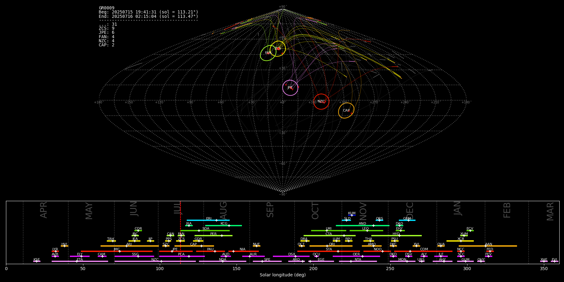Screen dimensions: 564x282
Task: Click the green FAN radiant circle on the sky map
Action: tap(268, 53)
